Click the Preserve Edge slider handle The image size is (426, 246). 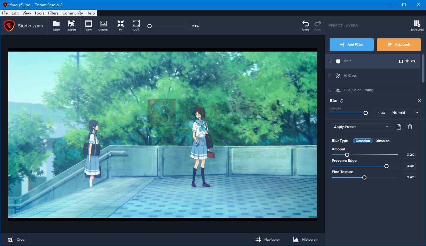pos(386,166)
